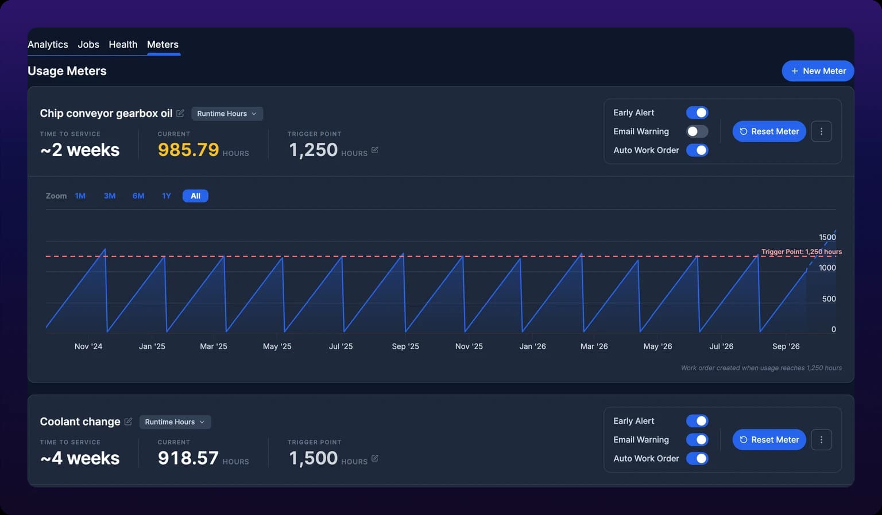Click the ~4 weeks time to service value

(80, 458)
